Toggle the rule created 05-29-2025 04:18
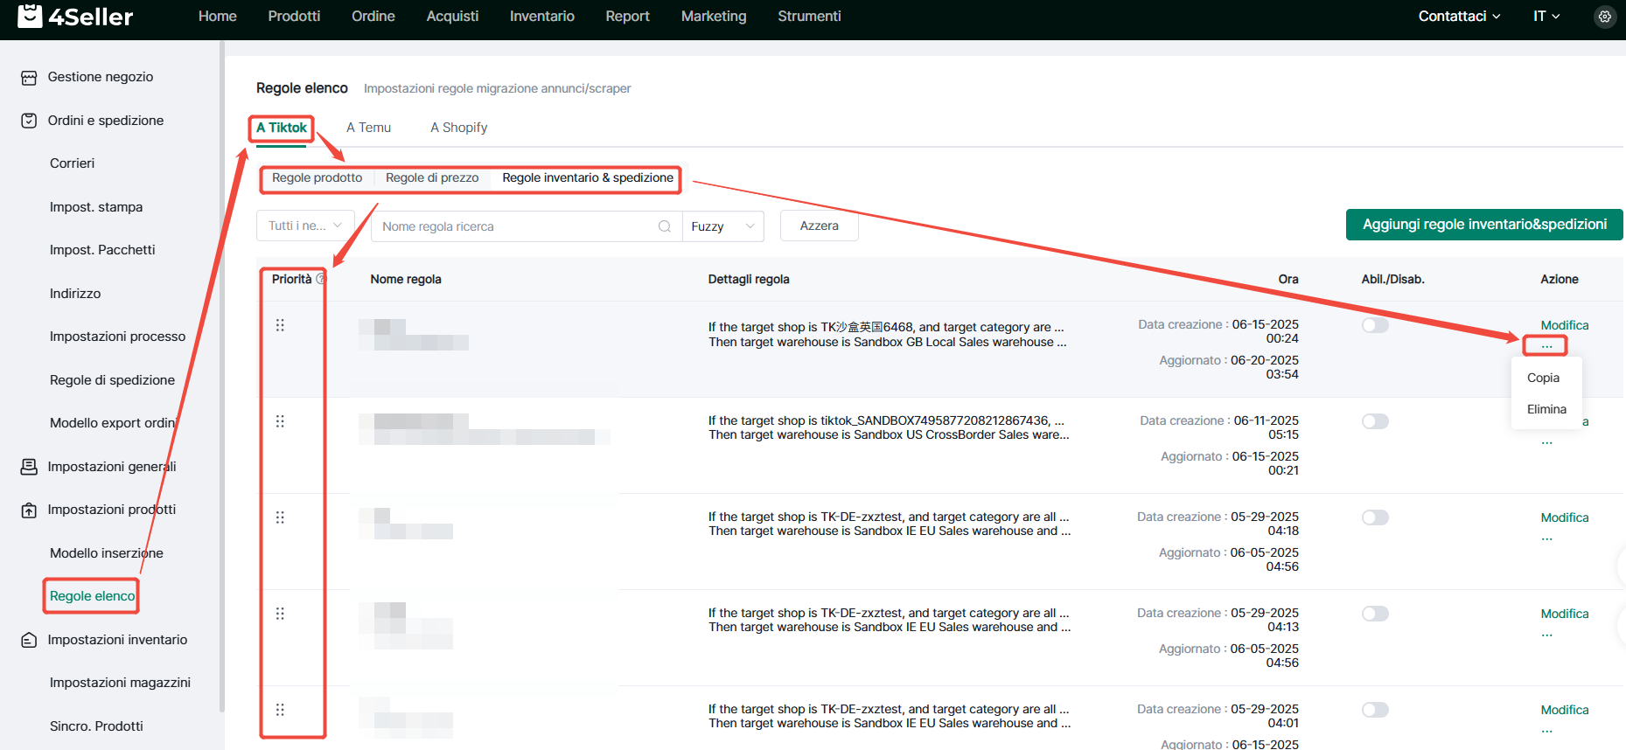1626x750 pixels. (1375, 517)
